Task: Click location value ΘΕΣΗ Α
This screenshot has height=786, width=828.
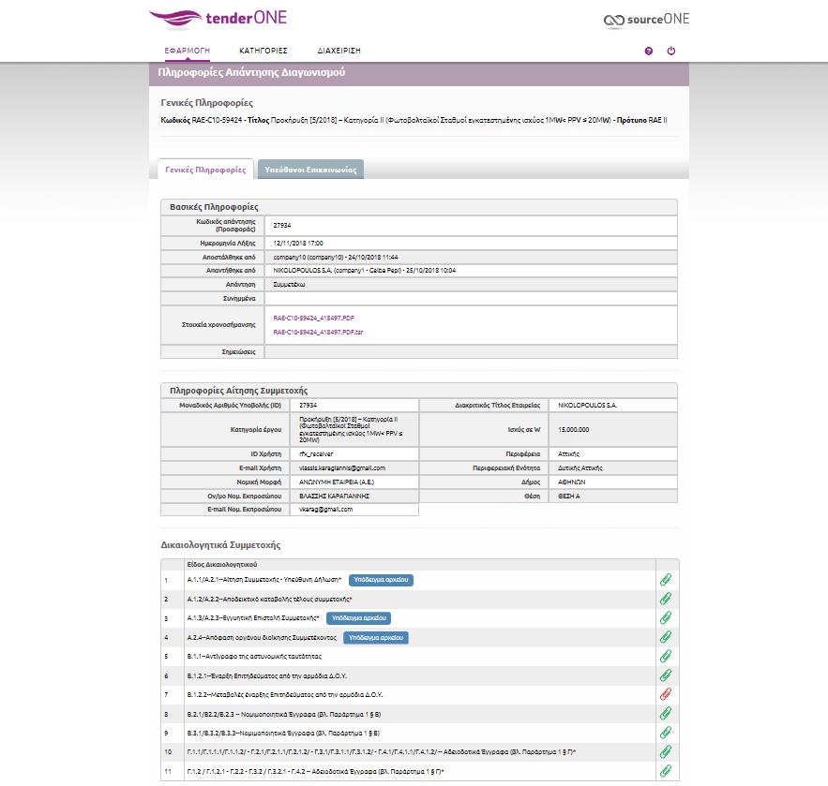Action: tap(568, 496)
